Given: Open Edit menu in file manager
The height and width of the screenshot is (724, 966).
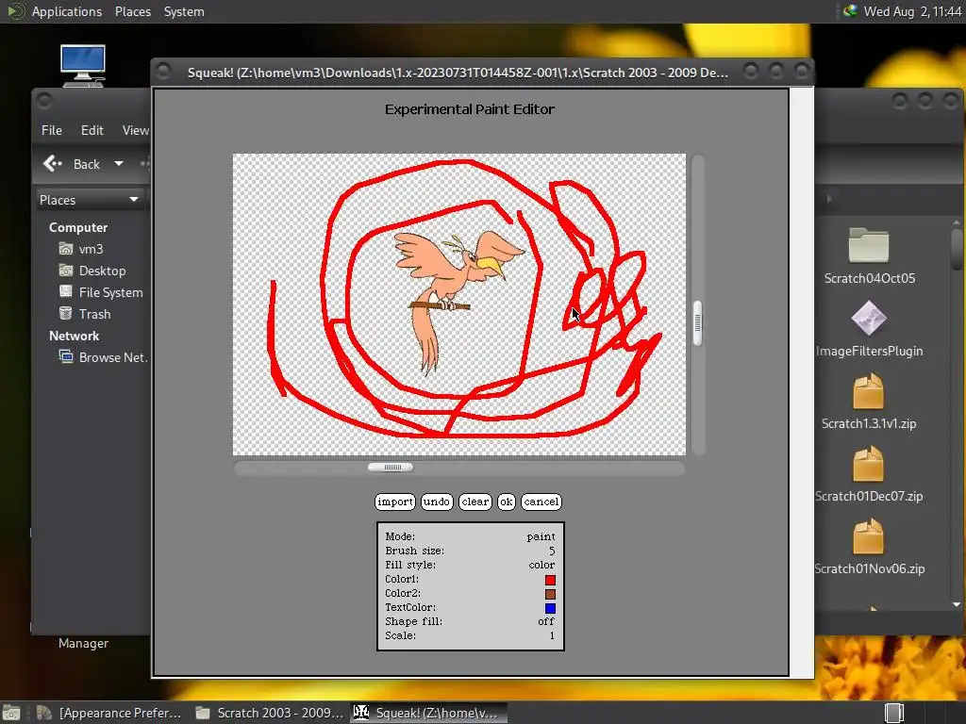Looking at the screenshot, I should point(92,130).
